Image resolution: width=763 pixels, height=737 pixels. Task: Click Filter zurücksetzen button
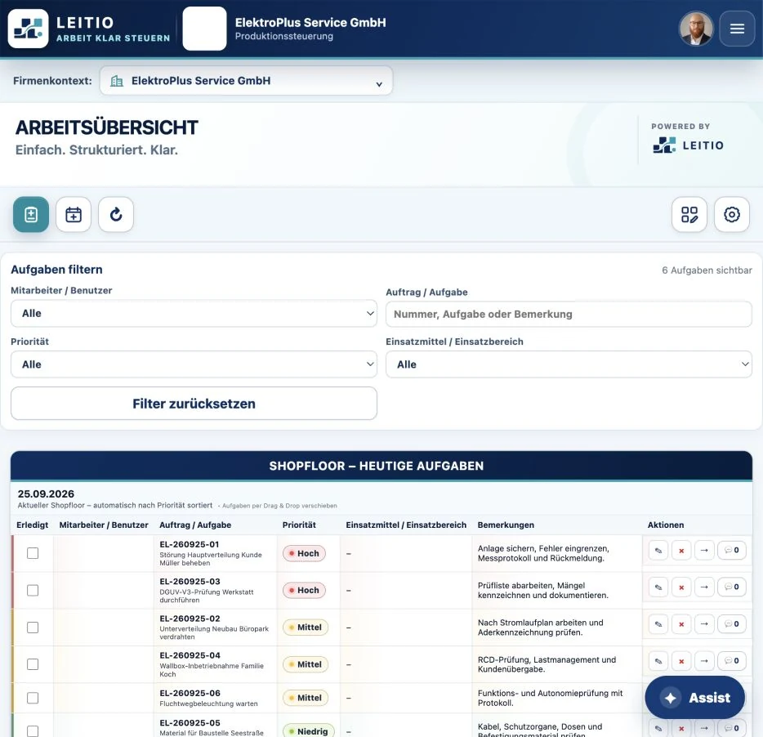194,404
